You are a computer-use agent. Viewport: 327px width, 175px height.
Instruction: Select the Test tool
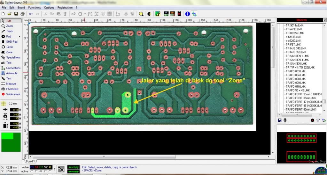point(7,78)
